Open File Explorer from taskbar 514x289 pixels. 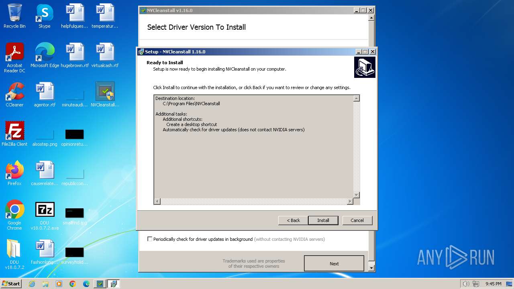pos(45,284)
